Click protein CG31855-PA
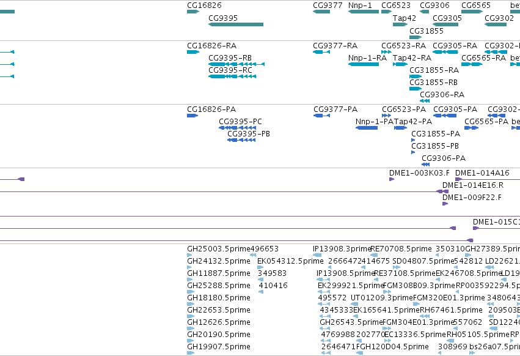Viewport: 520px width, 356px height. (x=413, y=140)
